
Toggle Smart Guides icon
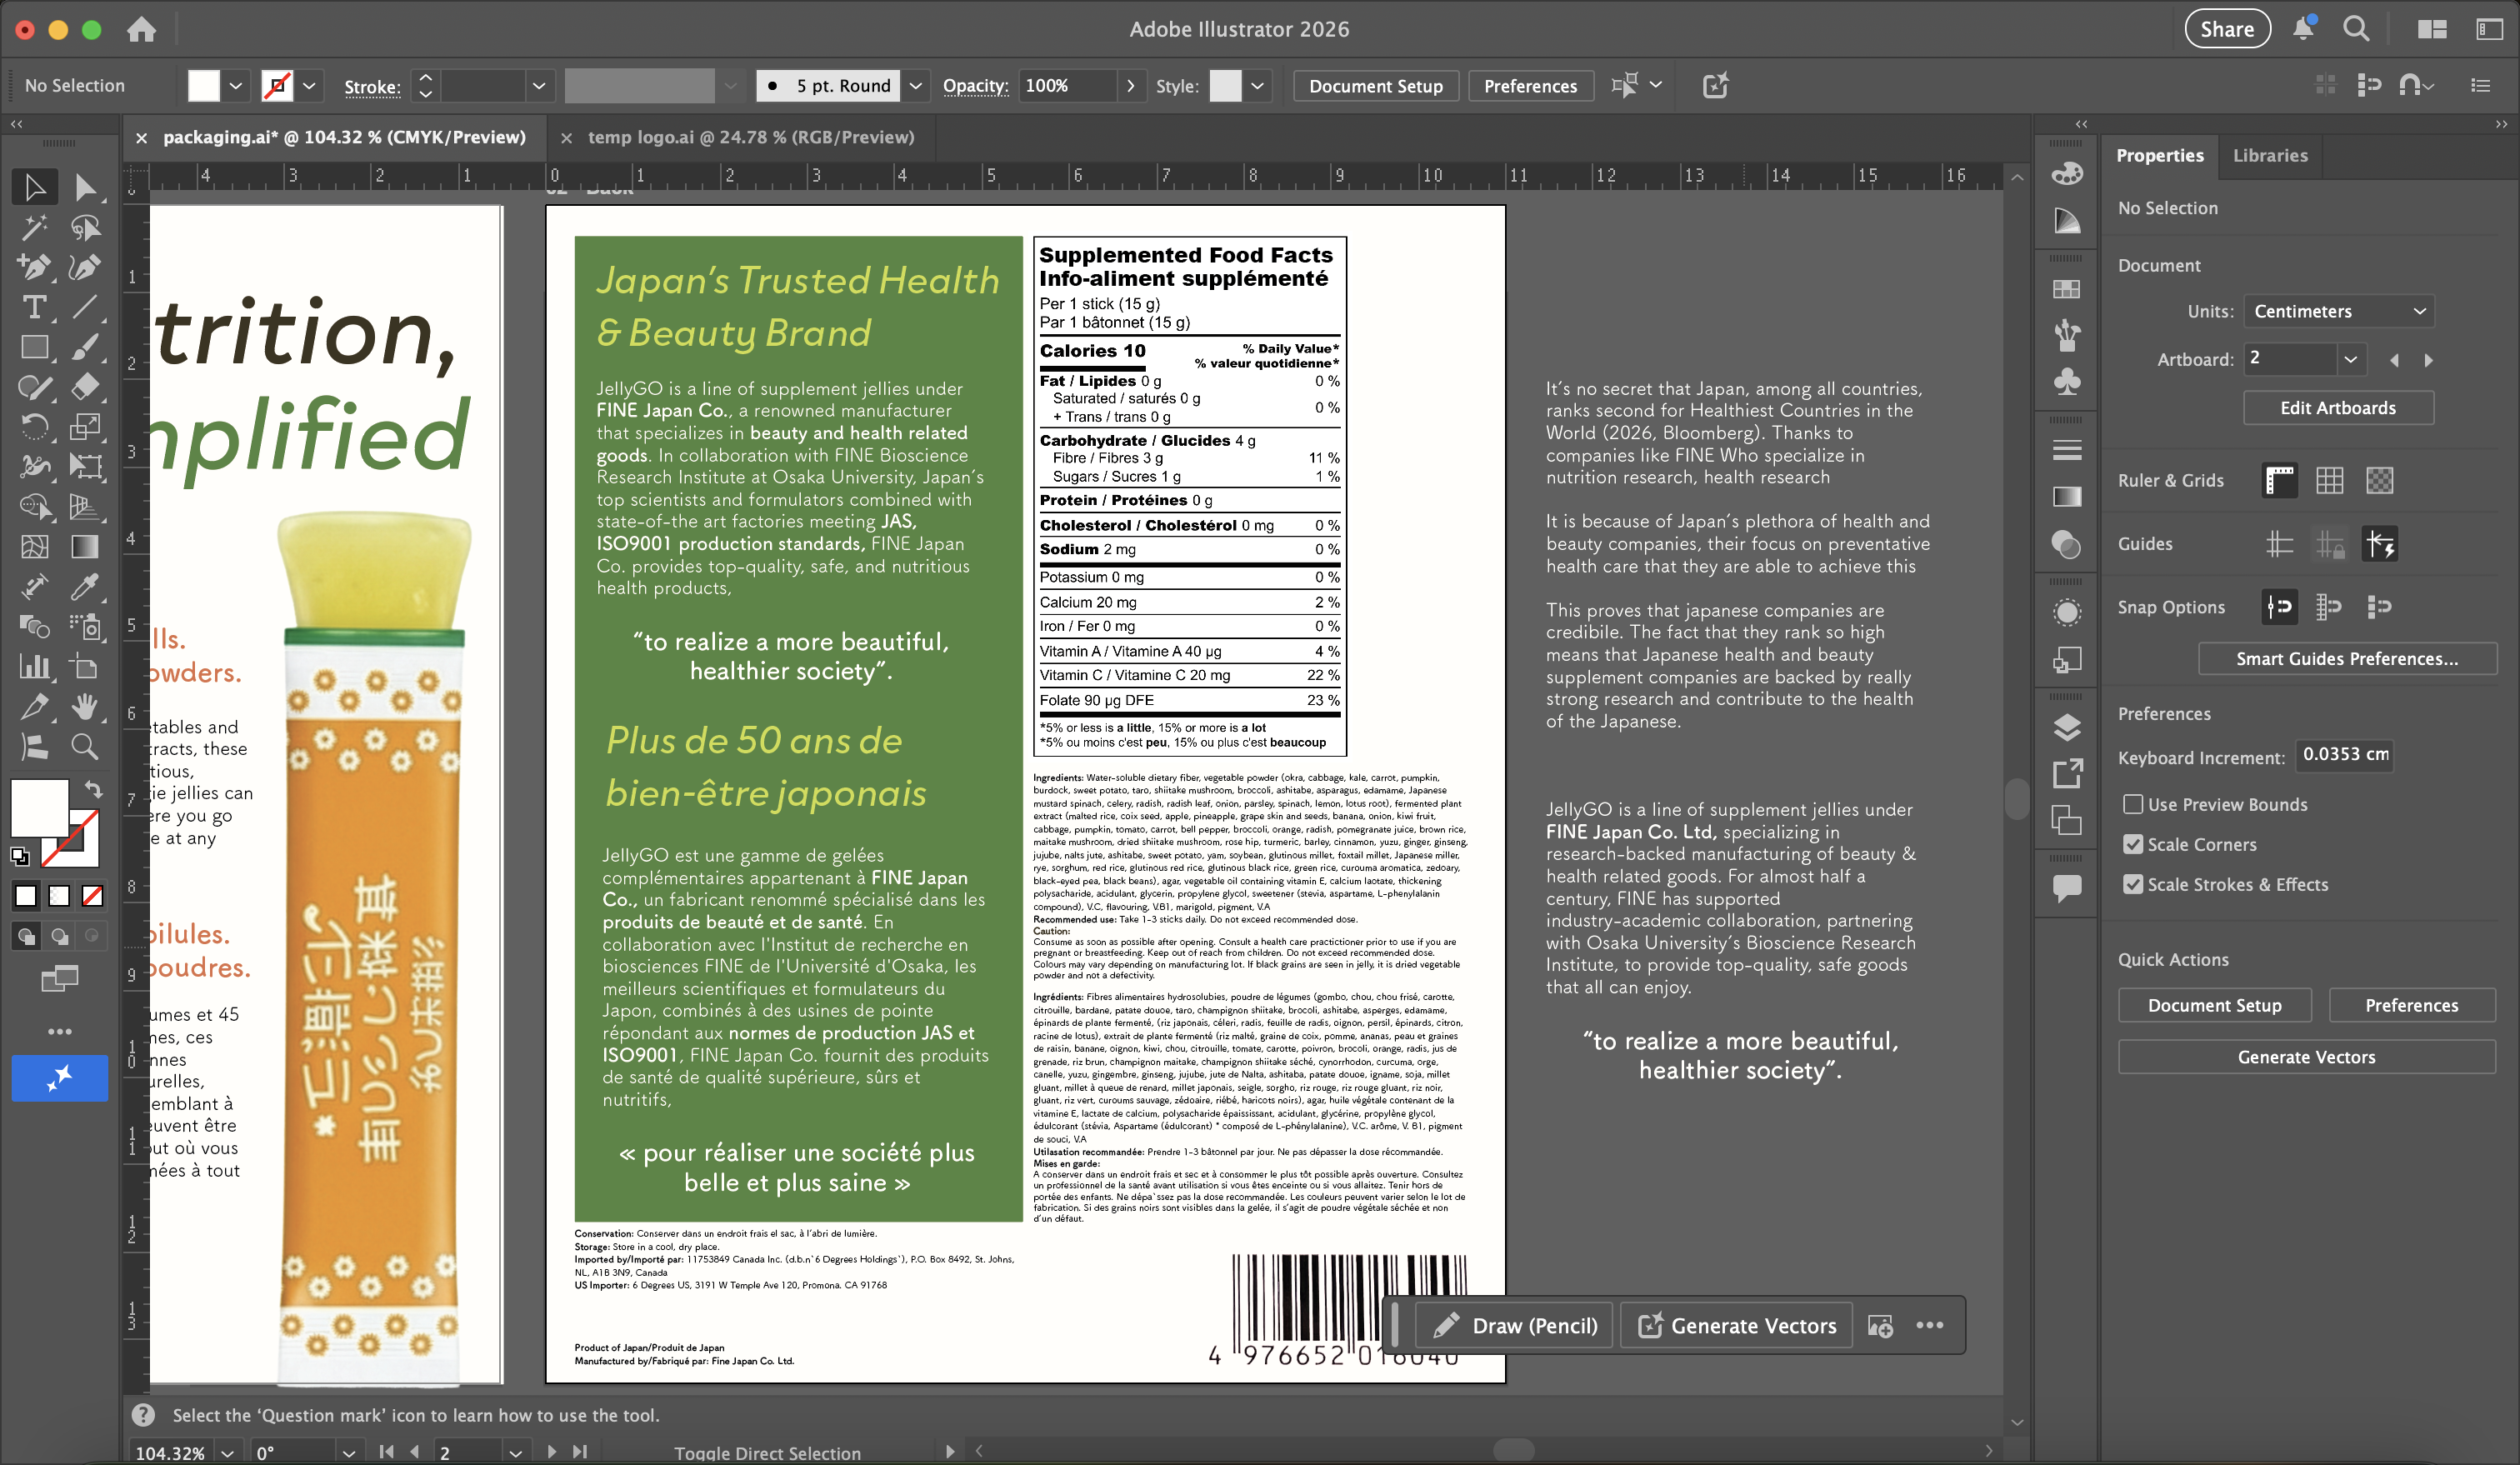coord(2380,544)
